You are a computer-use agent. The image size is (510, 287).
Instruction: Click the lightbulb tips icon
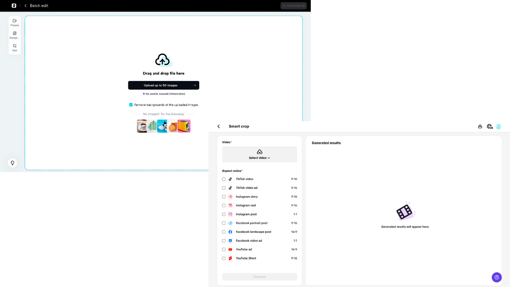pos(12,163)
